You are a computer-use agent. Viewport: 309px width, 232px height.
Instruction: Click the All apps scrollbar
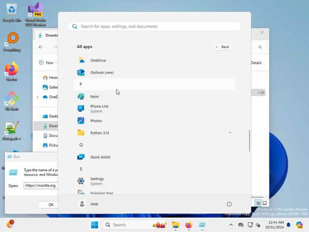click(250, 141)
